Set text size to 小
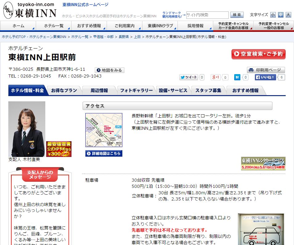This screenshot has width=294, height=245. (273, 15)
